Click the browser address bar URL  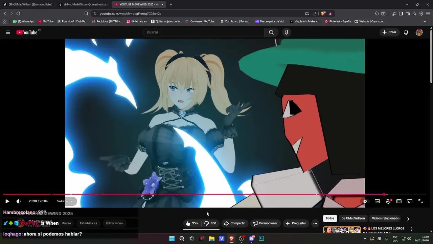coord(130,14)
